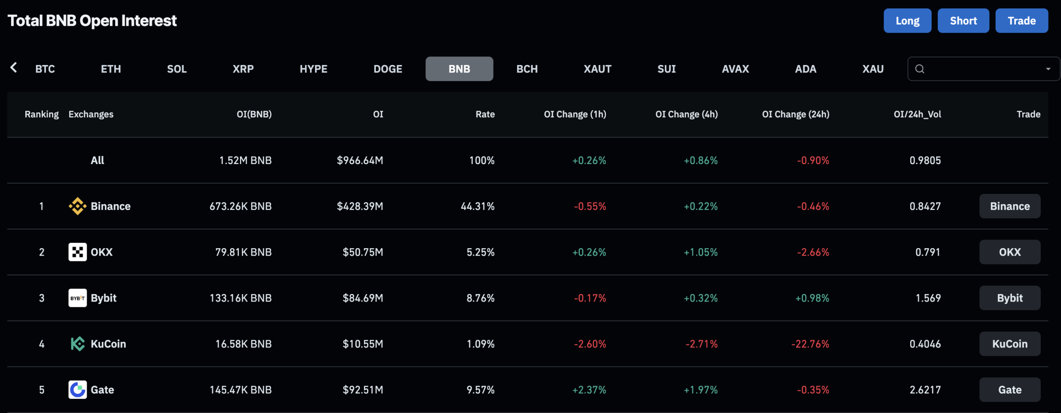Switch to the BTC tab
Screen dimensions: 1061x413
pyautogui.click(x=45, y=69)
